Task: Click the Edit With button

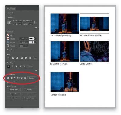Action: click(14, 98)
